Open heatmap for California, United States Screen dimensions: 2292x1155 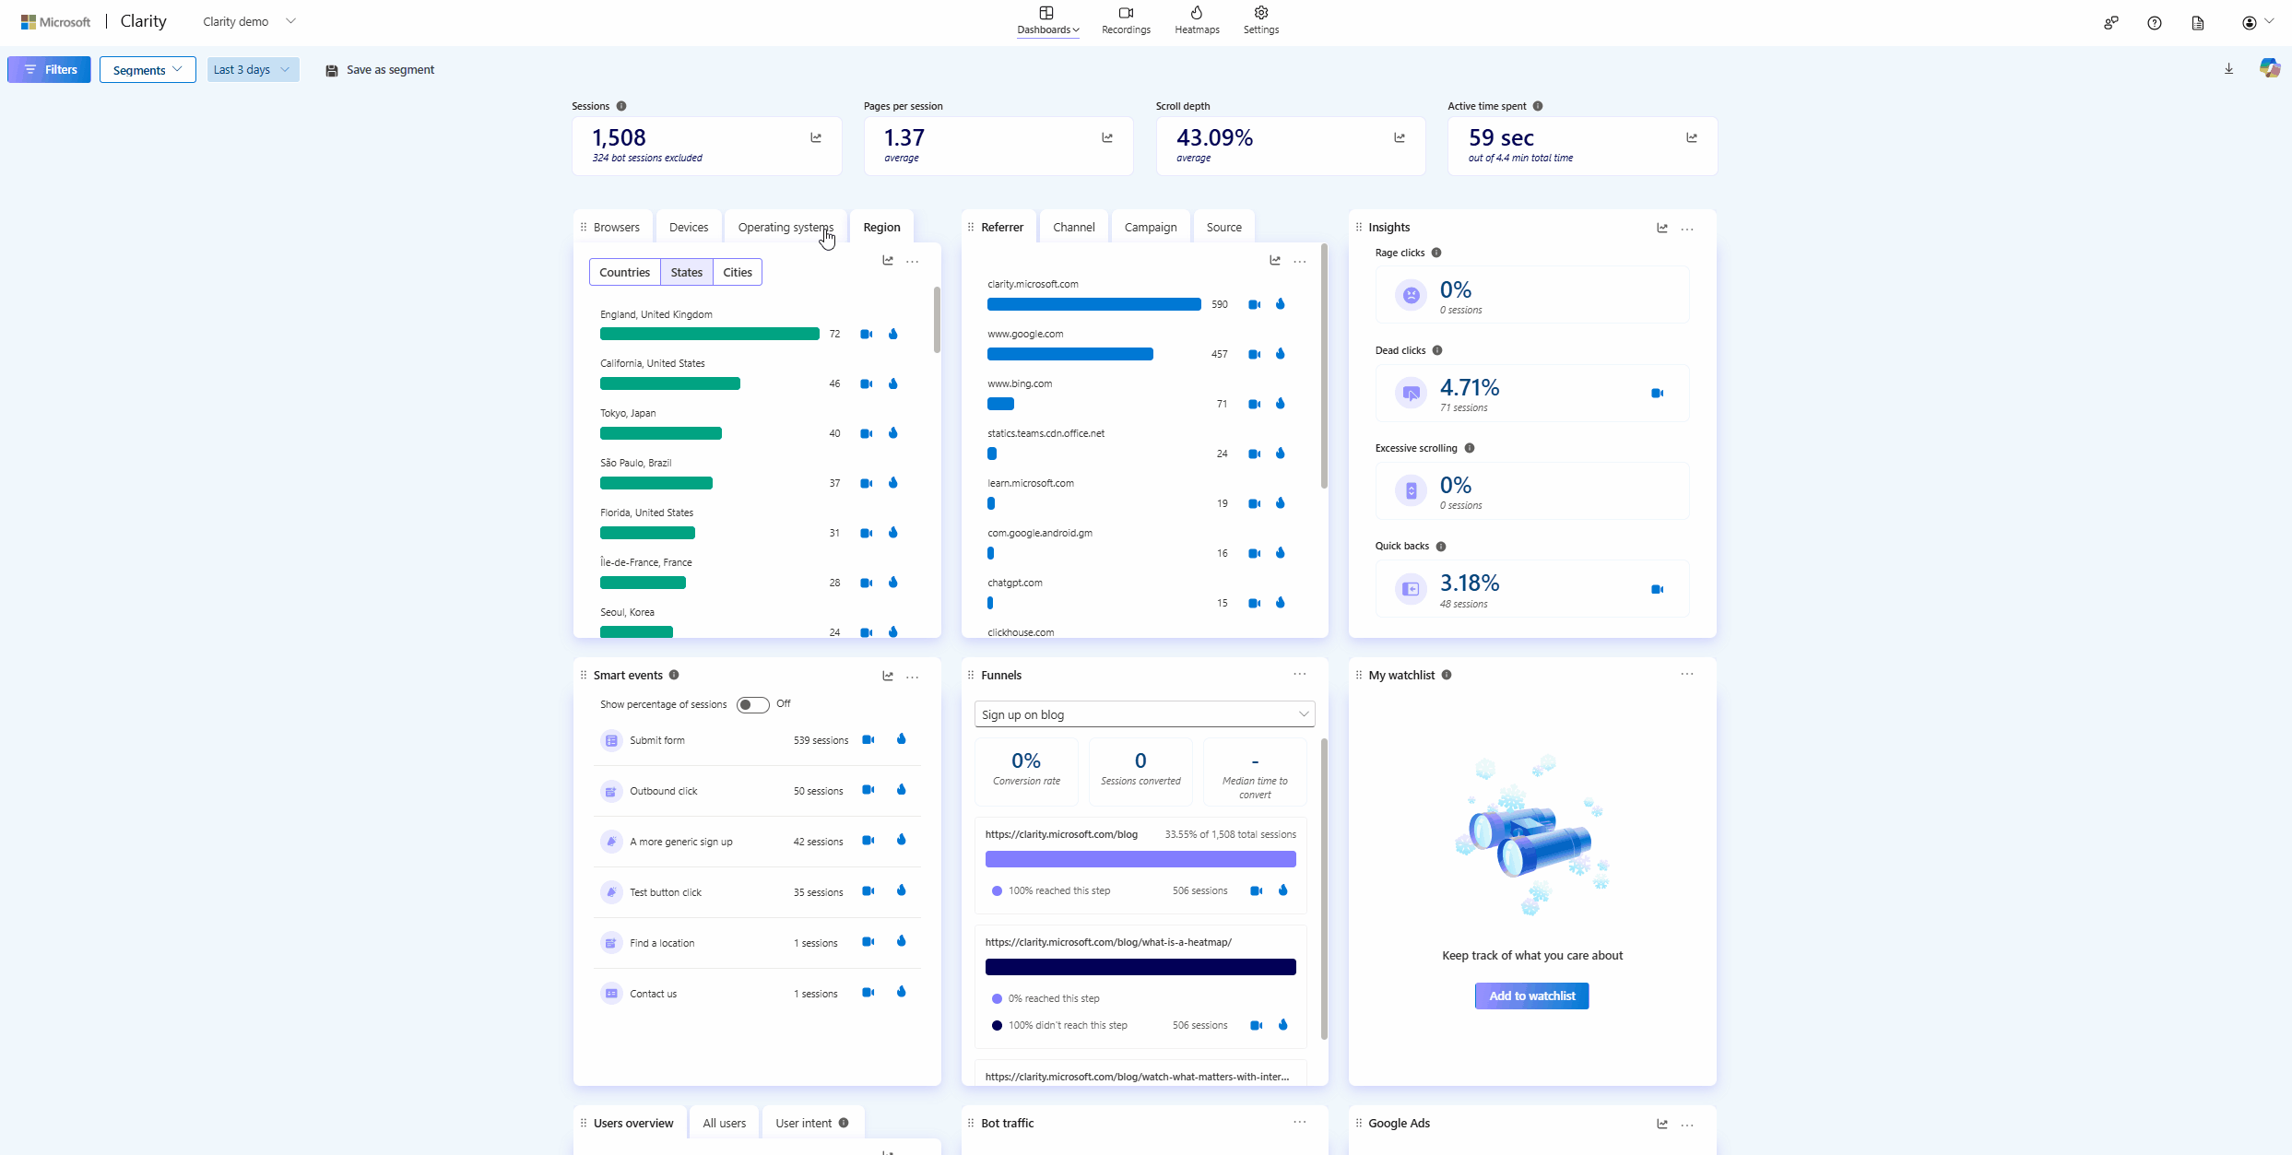(893, 383)
